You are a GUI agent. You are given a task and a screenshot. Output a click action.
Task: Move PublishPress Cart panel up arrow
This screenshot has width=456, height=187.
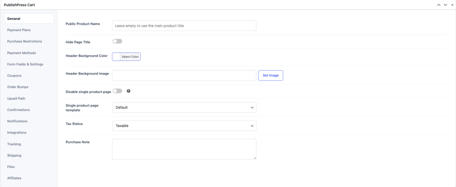[439, 5]
